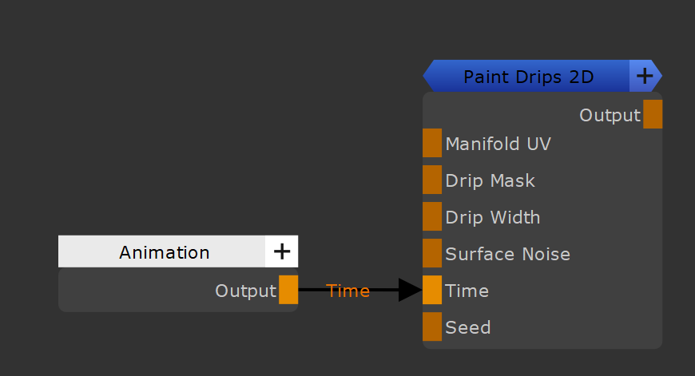Click the Drip Mask parameter label

pyautogui.click(x=490, y=180)
